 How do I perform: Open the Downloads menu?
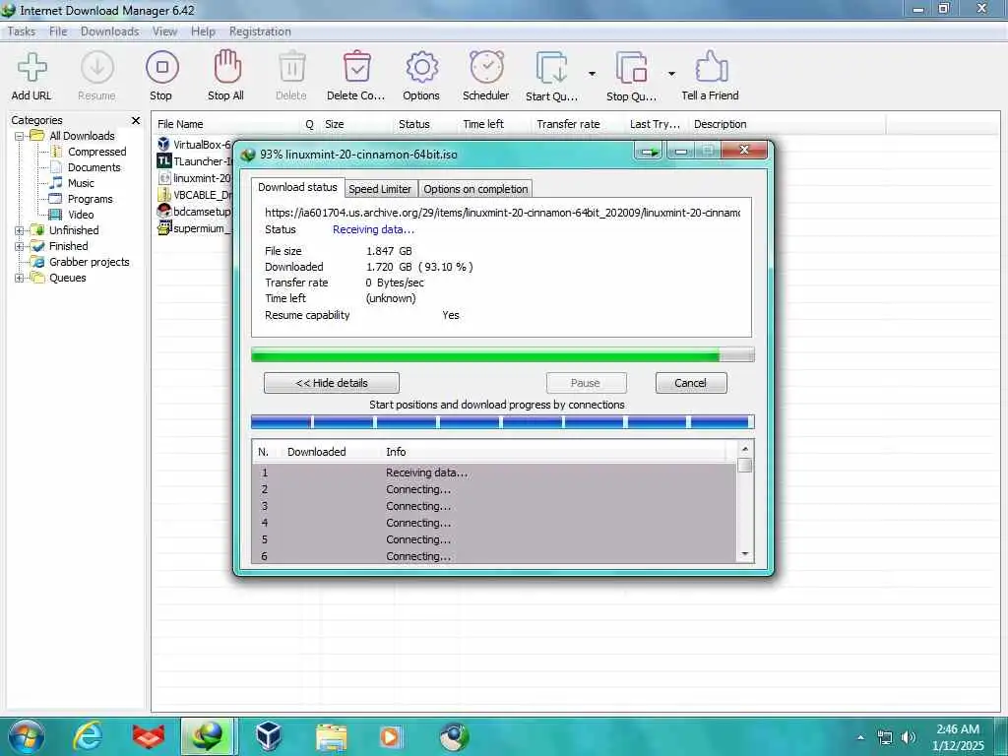click(x=110, y=31)
